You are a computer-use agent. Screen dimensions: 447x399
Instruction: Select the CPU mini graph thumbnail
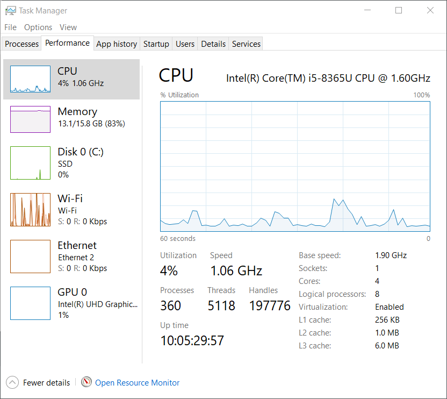30,79
